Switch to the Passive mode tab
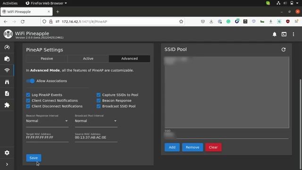 click(x=47, y=59)
